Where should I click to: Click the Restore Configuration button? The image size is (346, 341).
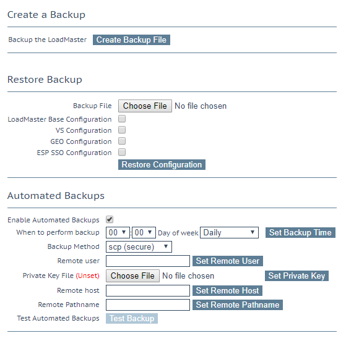click(x=162, y=165)
